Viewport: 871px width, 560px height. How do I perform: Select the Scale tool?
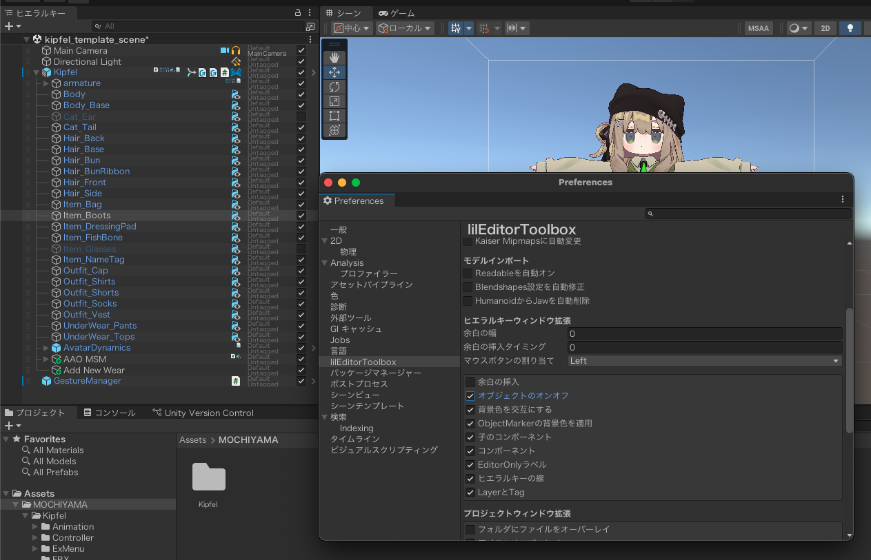click(x=334, y=101)
